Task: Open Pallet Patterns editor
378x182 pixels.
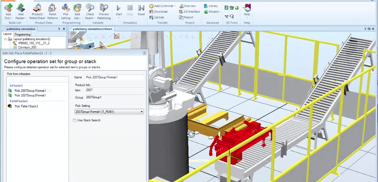Action: pos(52,12)
